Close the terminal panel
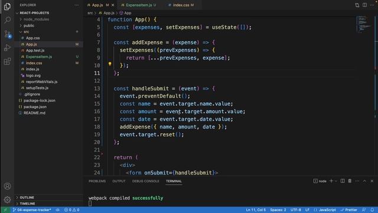The height and width of the screenshot is (213, 378). tap(372, 181)
